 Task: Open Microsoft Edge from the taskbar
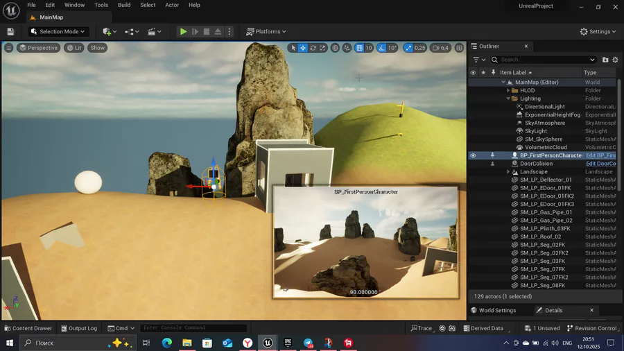(x=166, y=343)
